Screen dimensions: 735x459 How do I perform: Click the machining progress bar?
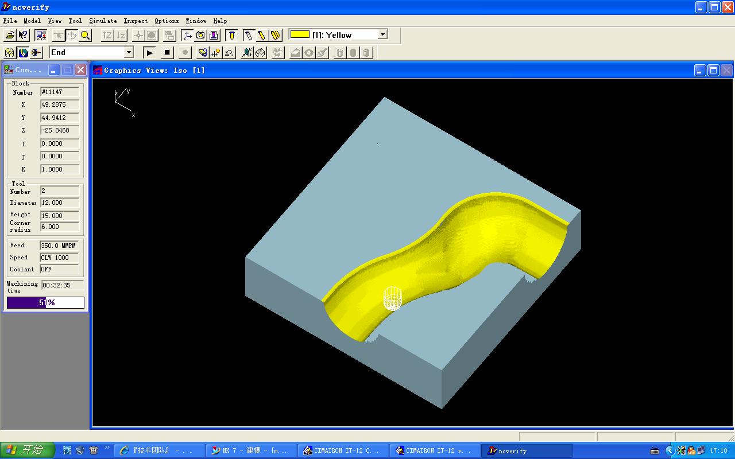(45, 302)
